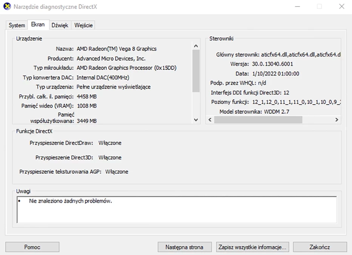The height and width of the screenshot is (255, 352).
Task: Click the Sterowniki horizontal scrollbar thumb
Action: coord(258,120)
